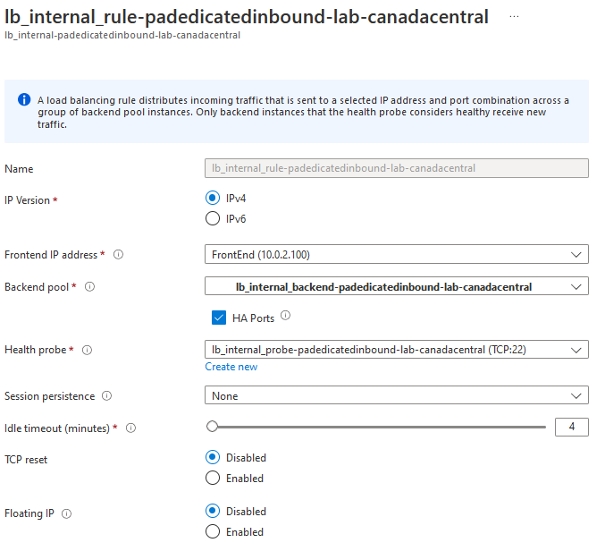The width and height of the screenshot is (605, 551).
Task: Click the info icon beside Session persistence
Action: (107, 395)
